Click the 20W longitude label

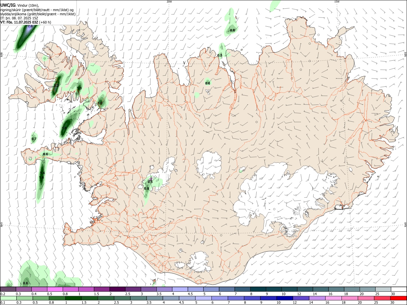(x=169, y=2)
